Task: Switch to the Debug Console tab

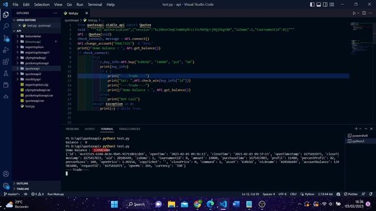Action: [129, 129]
